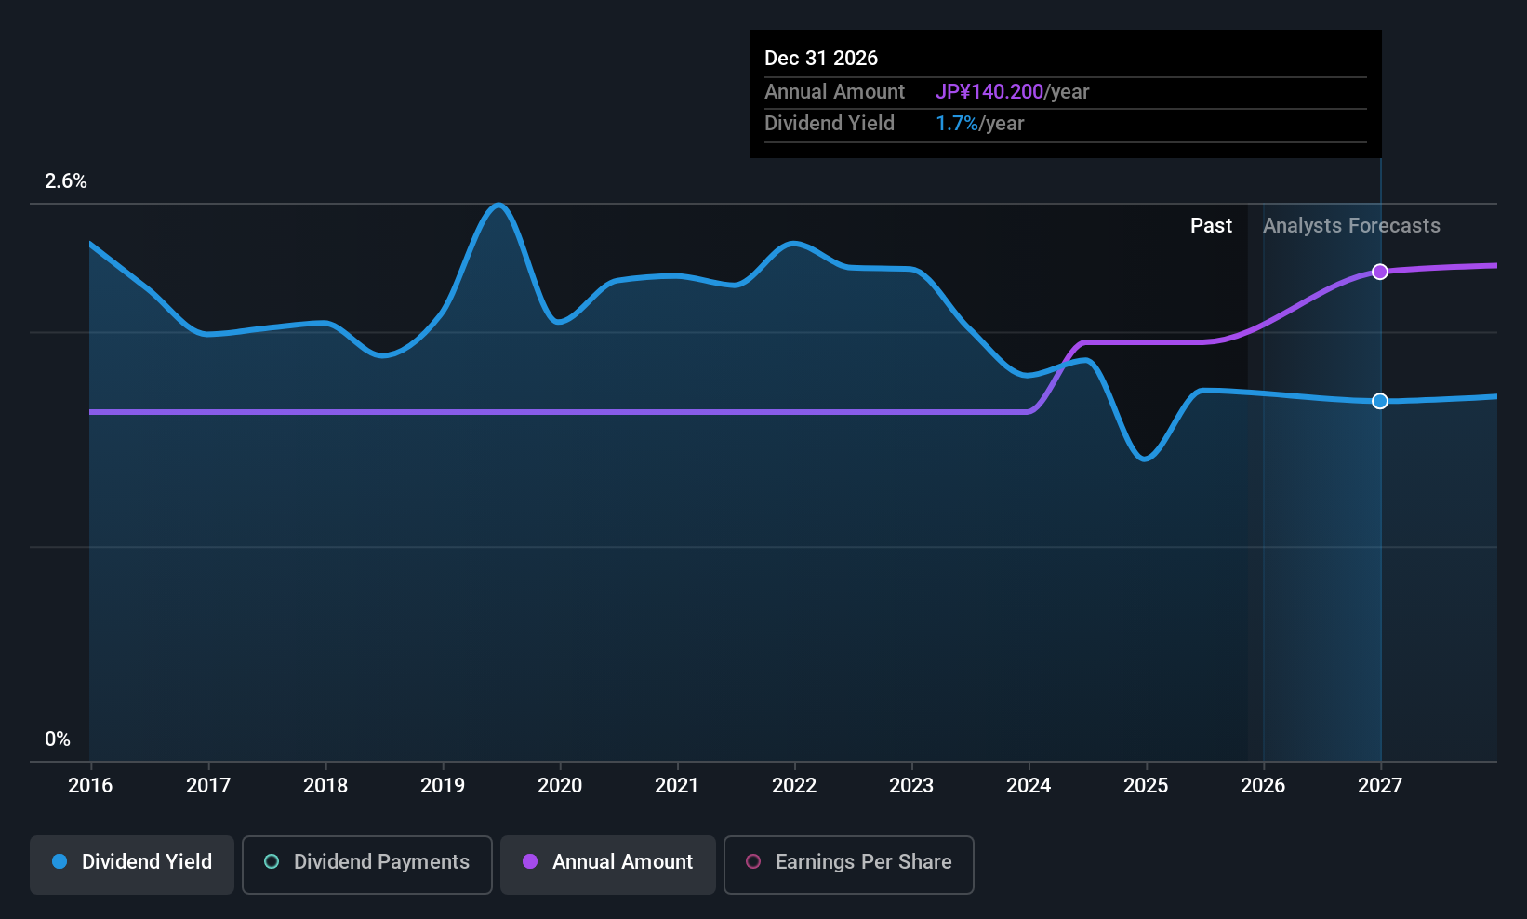
Task: Click the blue Dividend Yield legend dot
Action: pos(60,862)
